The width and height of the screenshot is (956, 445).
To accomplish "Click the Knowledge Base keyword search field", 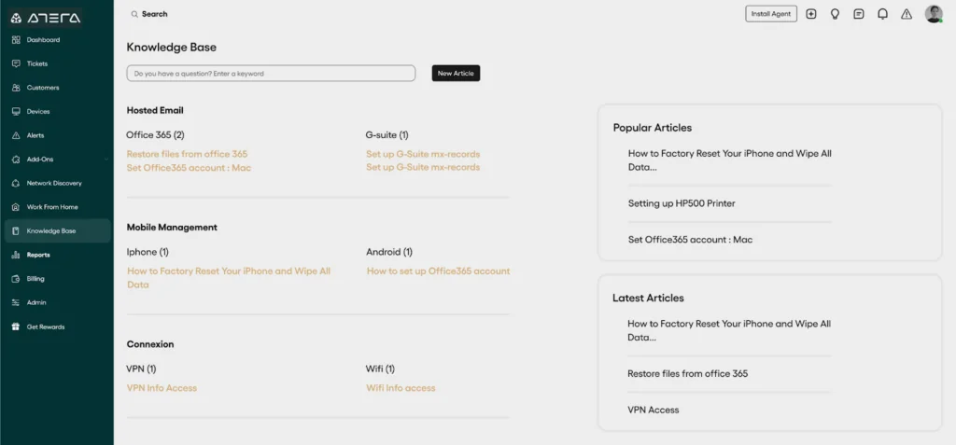I will click(271, 73).
